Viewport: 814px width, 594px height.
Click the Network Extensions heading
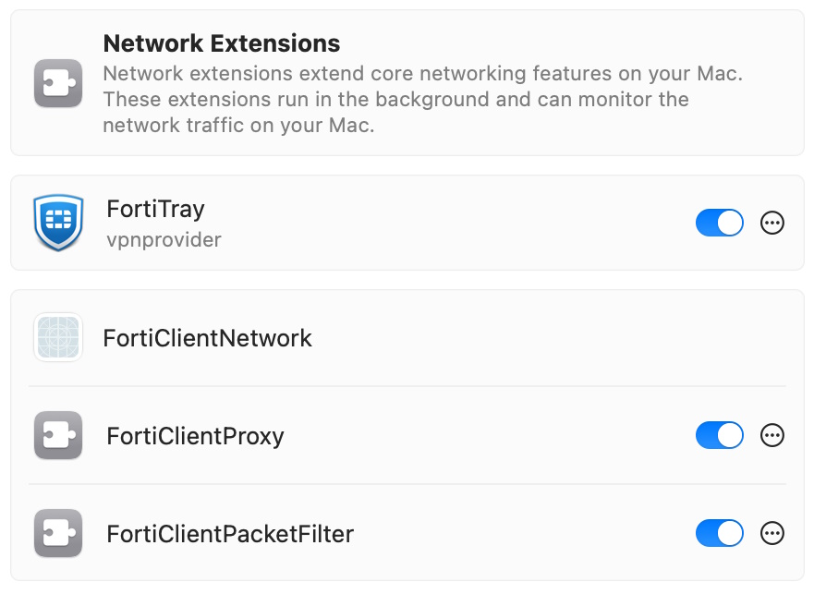click(x=221, y=43)
